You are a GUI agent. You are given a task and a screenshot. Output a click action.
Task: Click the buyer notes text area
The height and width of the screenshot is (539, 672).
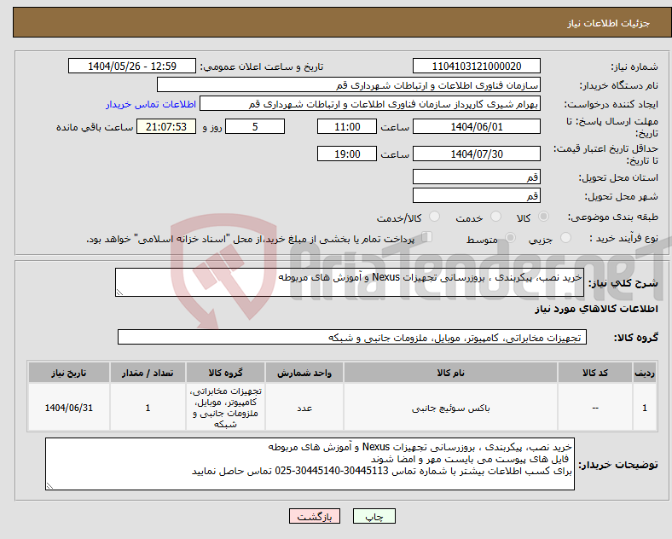click(x=310, y=464)
